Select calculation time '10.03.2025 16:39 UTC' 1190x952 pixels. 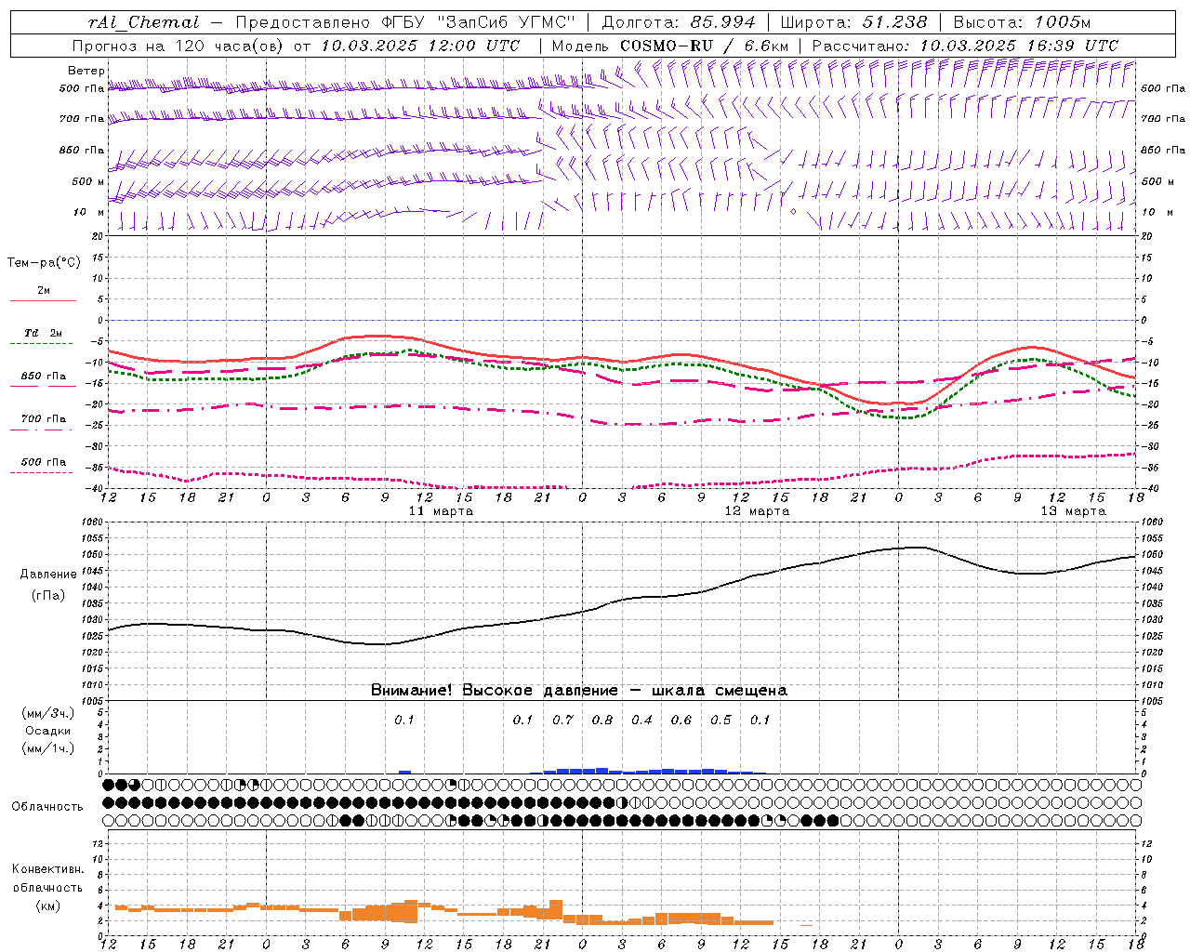pos(1018,46)
